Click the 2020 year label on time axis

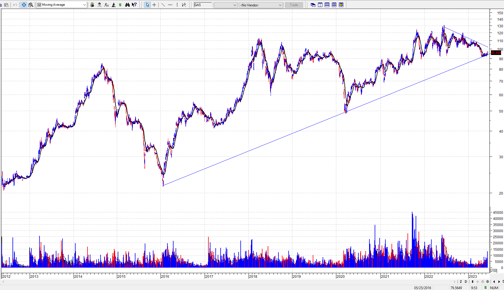click(340, 276)
